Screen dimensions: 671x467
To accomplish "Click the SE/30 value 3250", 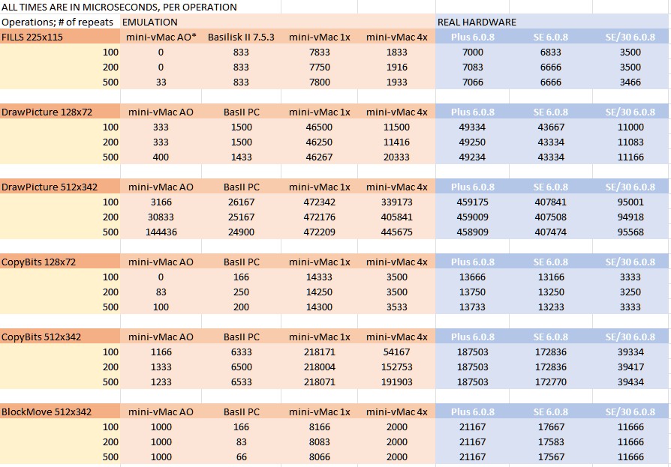I will (x=630, y=292).
